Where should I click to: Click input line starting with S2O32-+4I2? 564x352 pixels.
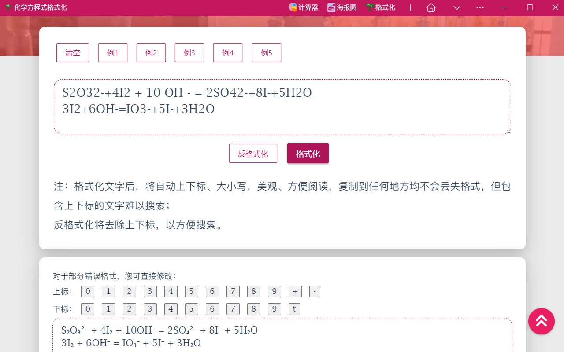[187, 93]
